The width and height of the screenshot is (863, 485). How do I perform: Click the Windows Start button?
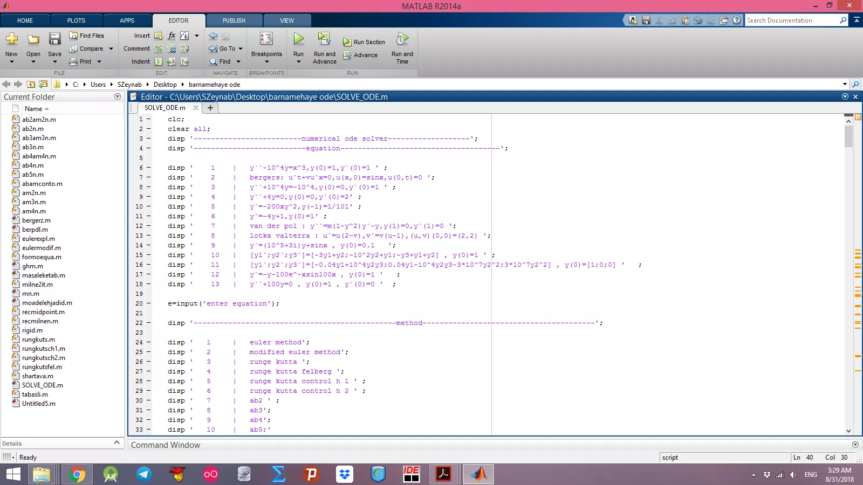coord(13,474)
